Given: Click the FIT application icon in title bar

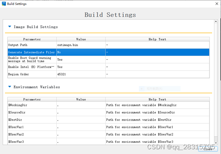Looking at the screenshot, I should (4, 4).
